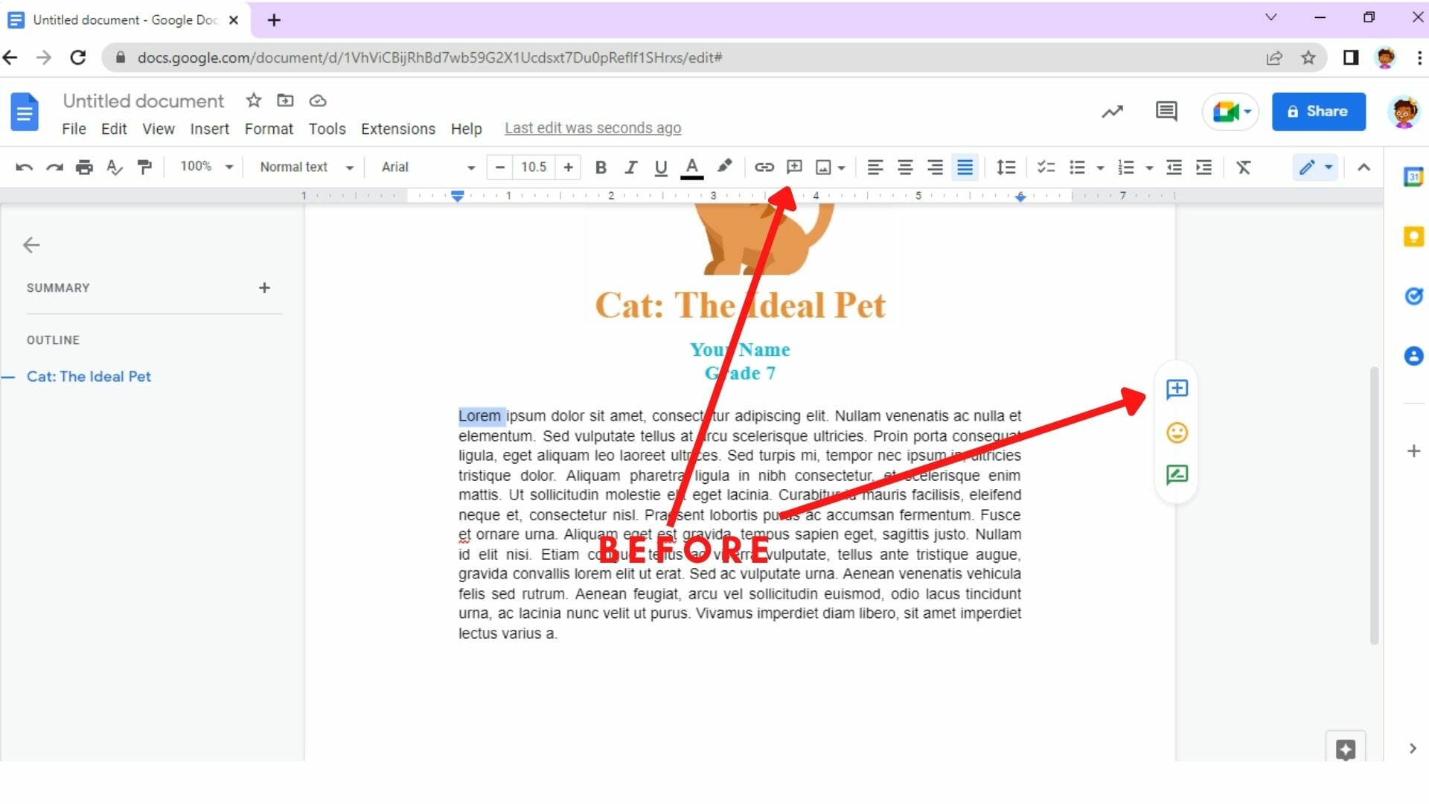The height and width of the screenshot is (804, 1429).
Task: Add a summary with the plus button
Action: [264, 288]
